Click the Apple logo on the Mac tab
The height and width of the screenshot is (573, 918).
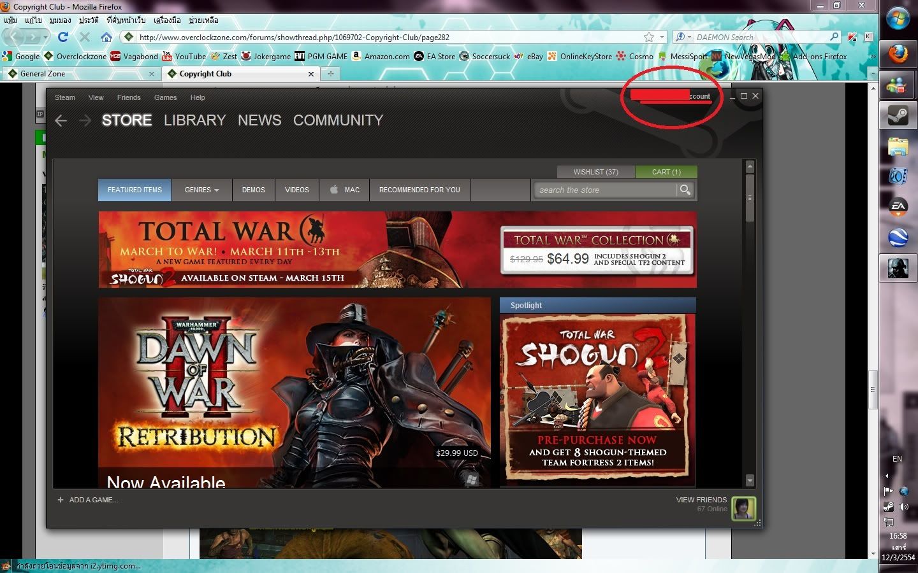click(x=333, y=189)
